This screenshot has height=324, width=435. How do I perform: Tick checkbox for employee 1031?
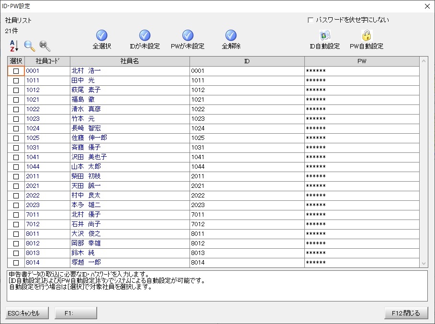16,148
